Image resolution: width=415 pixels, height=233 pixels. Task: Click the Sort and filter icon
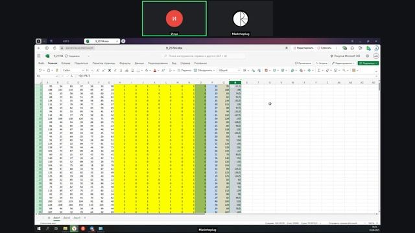pyautogui.click(x=337, y=71)
